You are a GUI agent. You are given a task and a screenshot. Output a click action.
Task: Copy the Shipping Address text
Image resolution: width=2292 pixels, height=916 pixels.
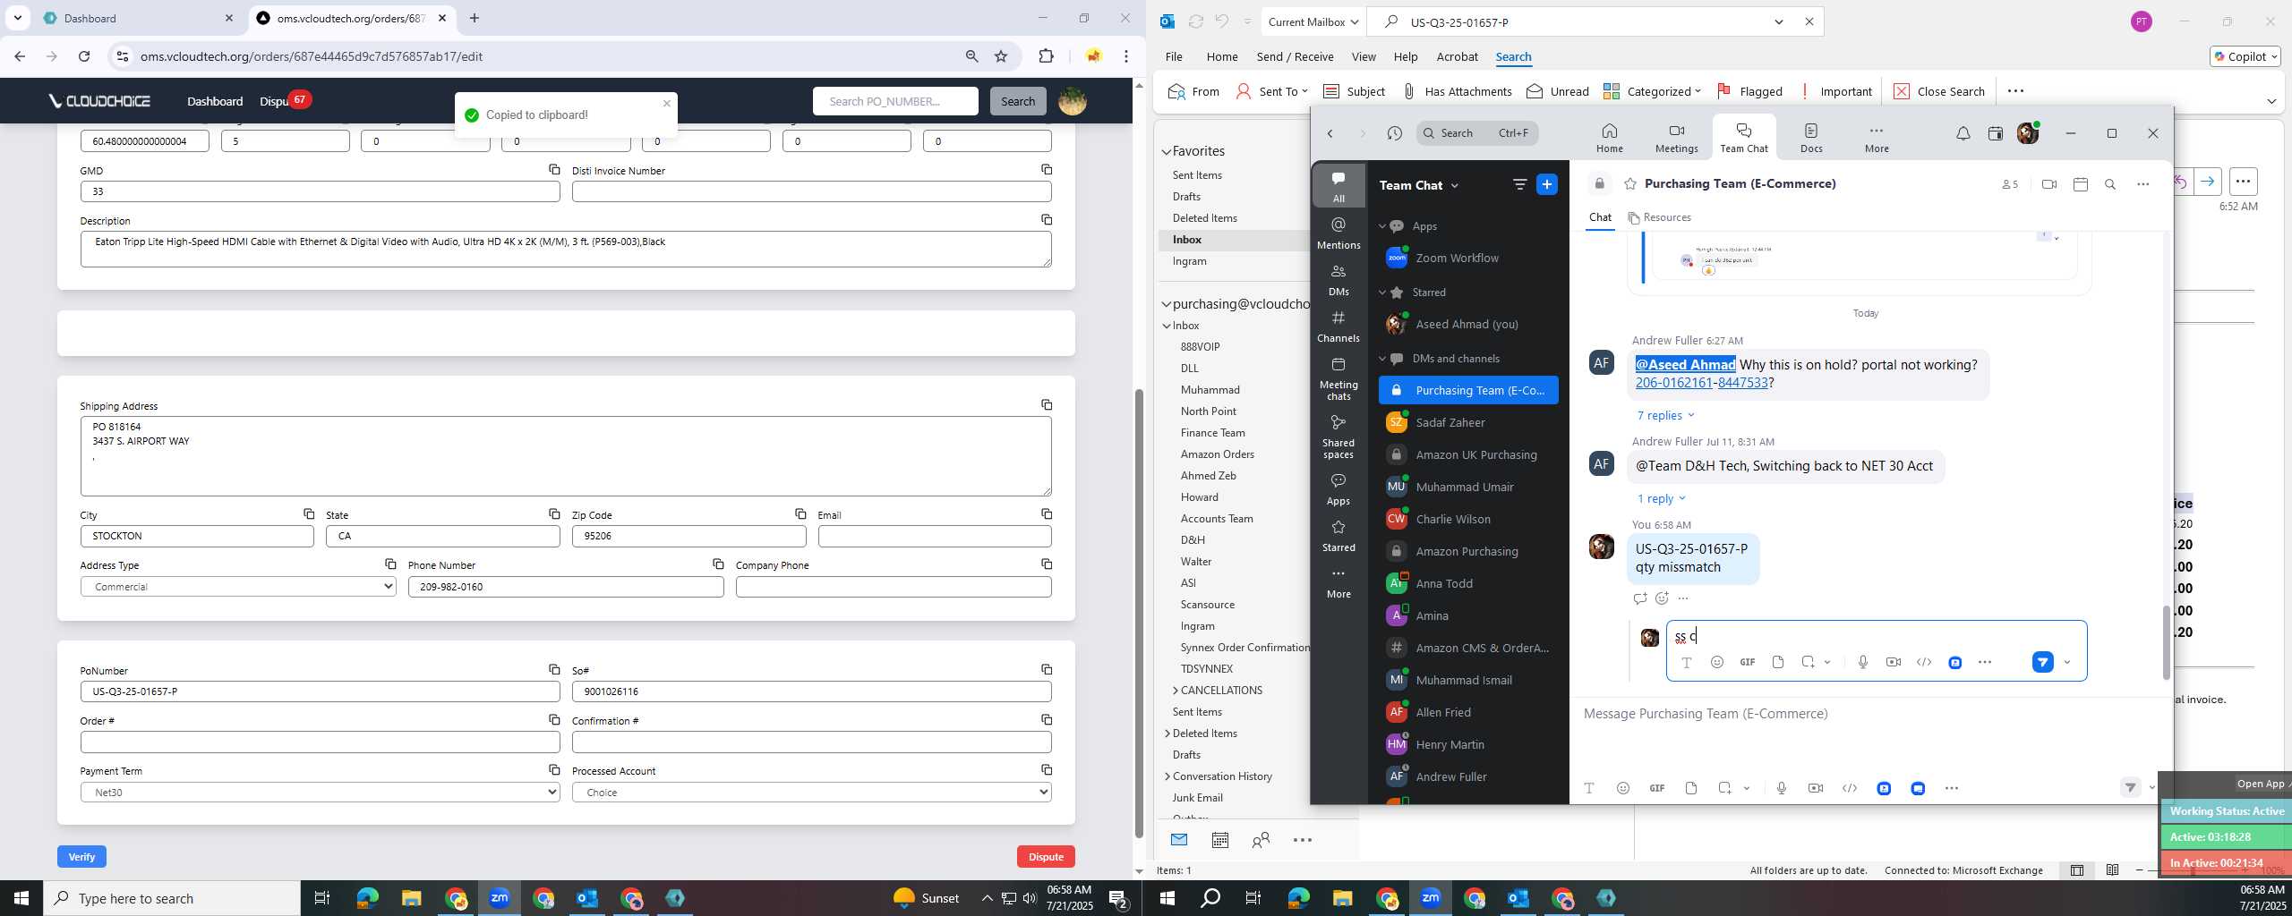[1046, 404]
